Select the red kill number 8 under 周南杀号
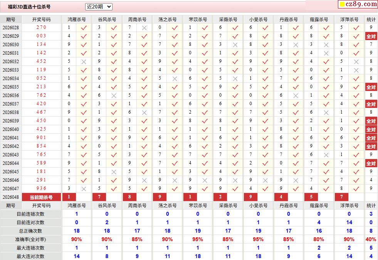Viewport: 378px width, 260px height. (x=129, y=197)
